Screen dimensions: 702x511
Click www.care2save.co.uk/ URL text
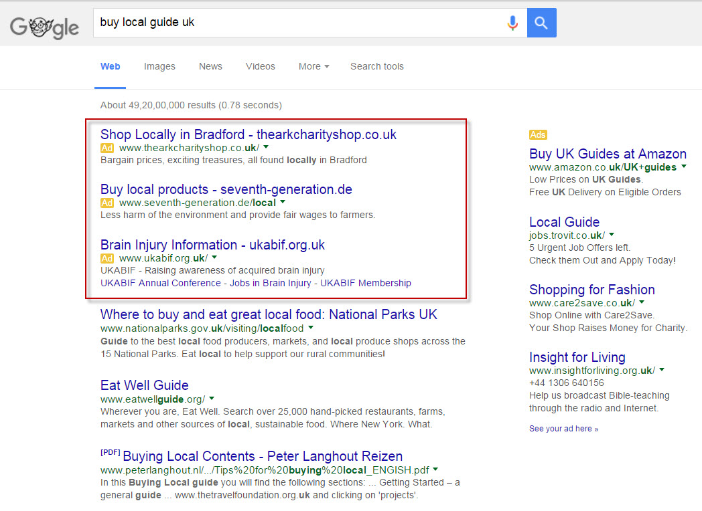tap(582, 303)
